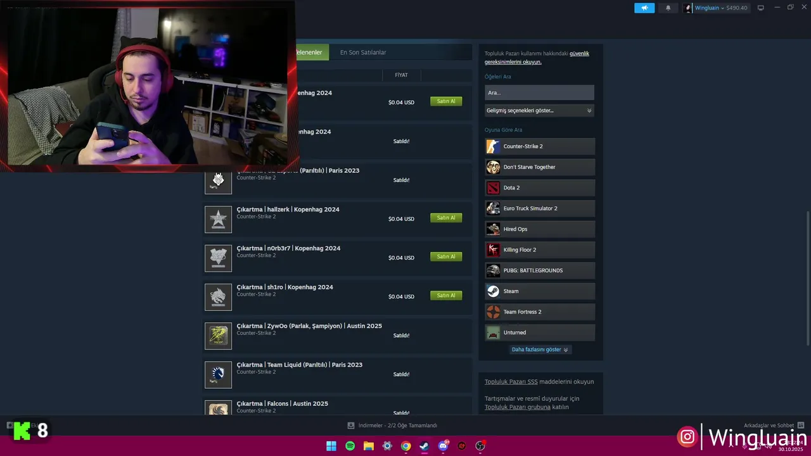Open ZywOo Austin 2025 sticker thumbnail
The image size is (811, 456).
click(218, 336)
